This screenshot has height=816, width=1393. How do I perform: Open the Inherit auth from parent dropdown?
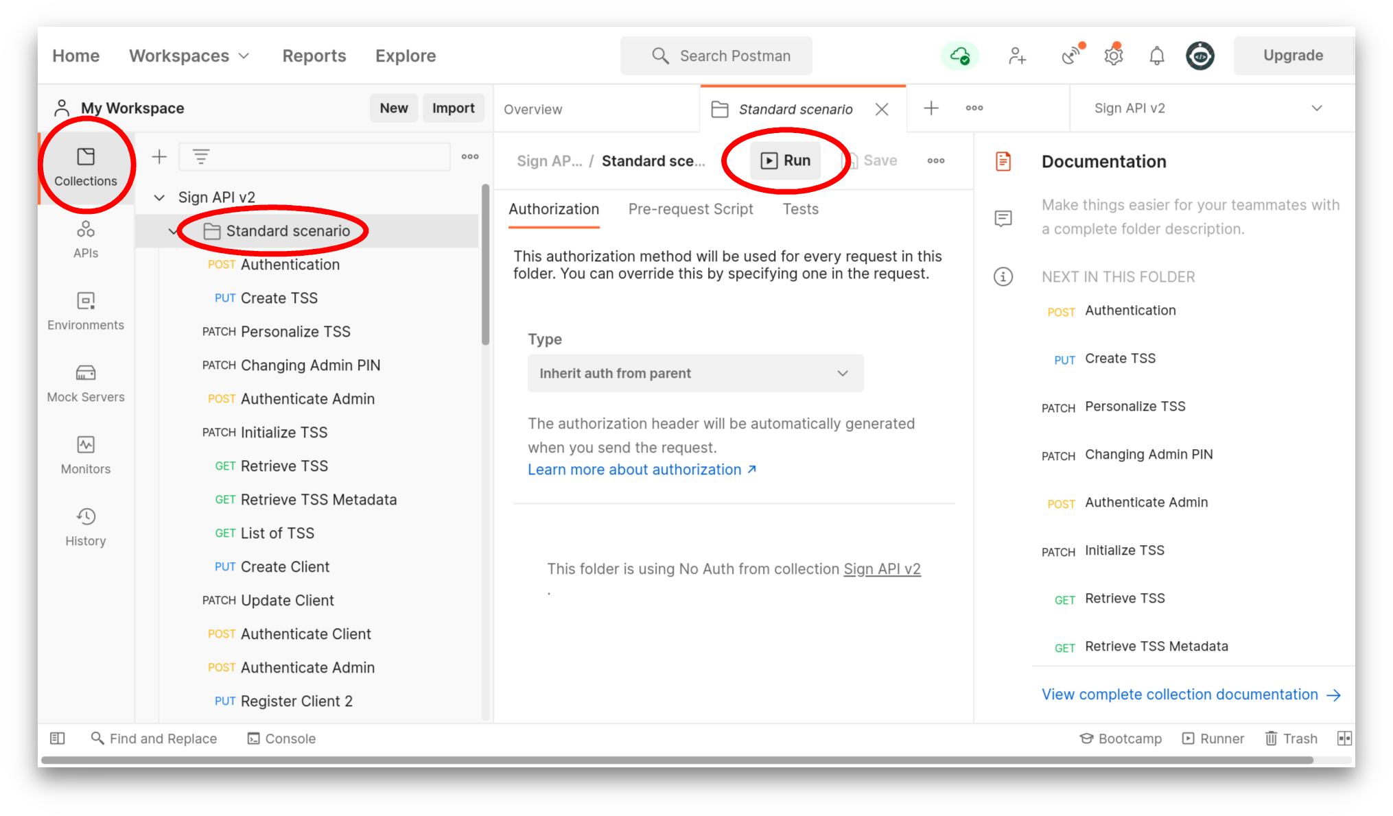(x=695, y=373)
